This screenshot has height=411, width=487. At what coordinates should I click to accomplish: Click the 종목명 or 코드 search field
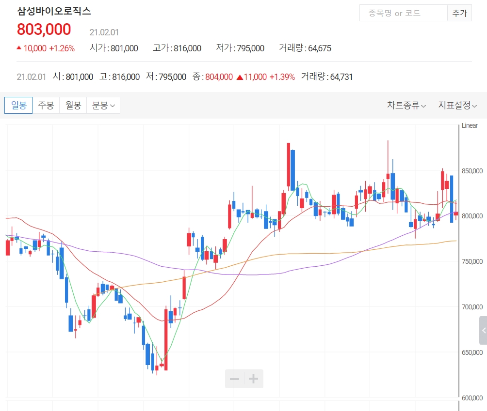point(403,13)
